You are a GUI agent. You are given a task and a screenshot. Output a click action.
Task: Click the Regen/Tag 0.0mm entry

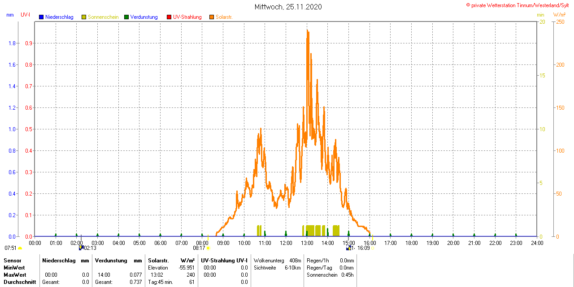pos(330,268)
